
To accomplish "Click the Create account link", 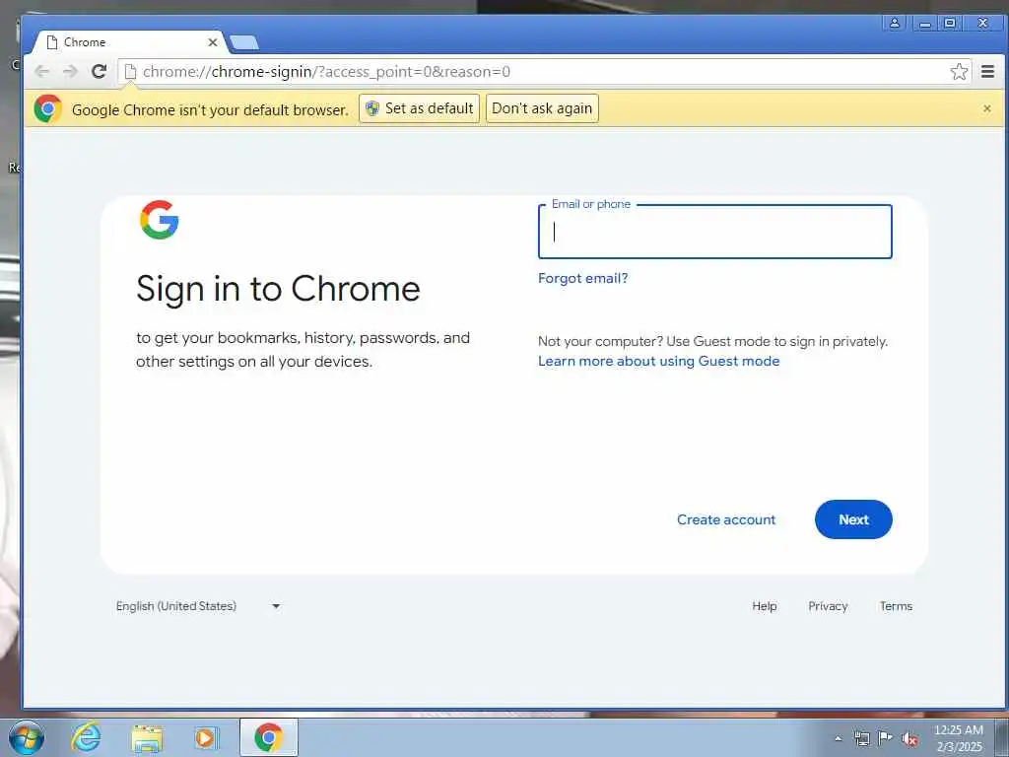I will [726, 519].
